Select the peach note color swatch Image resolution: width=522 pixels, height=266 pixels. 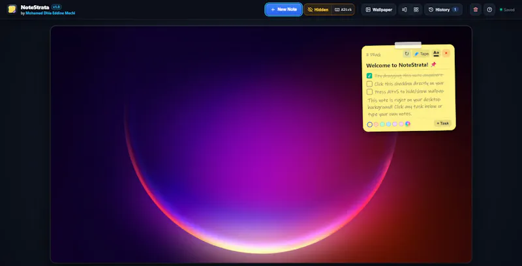(x=376, y=125)
